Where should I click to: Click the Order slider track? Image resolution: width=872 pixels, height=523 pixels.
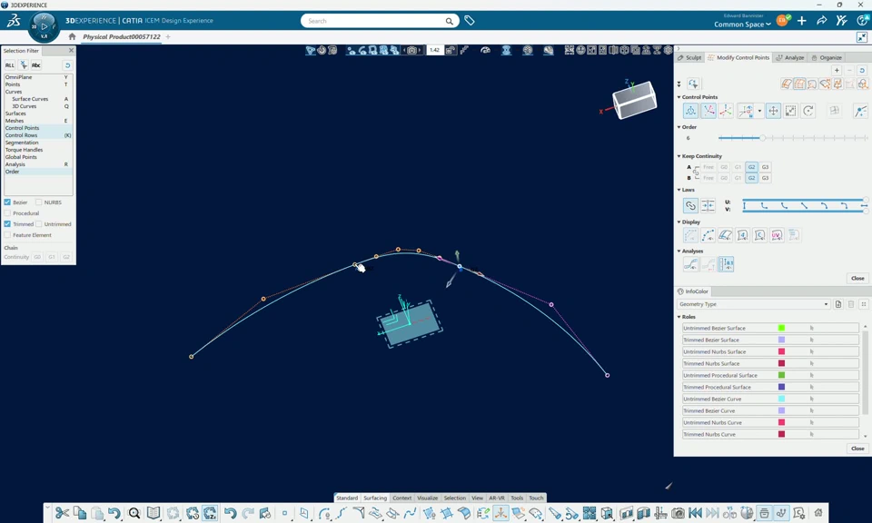coord(792,138)
